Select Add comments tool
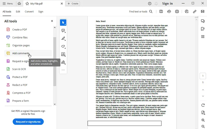The image size is (207, 129). coord(28,53)
